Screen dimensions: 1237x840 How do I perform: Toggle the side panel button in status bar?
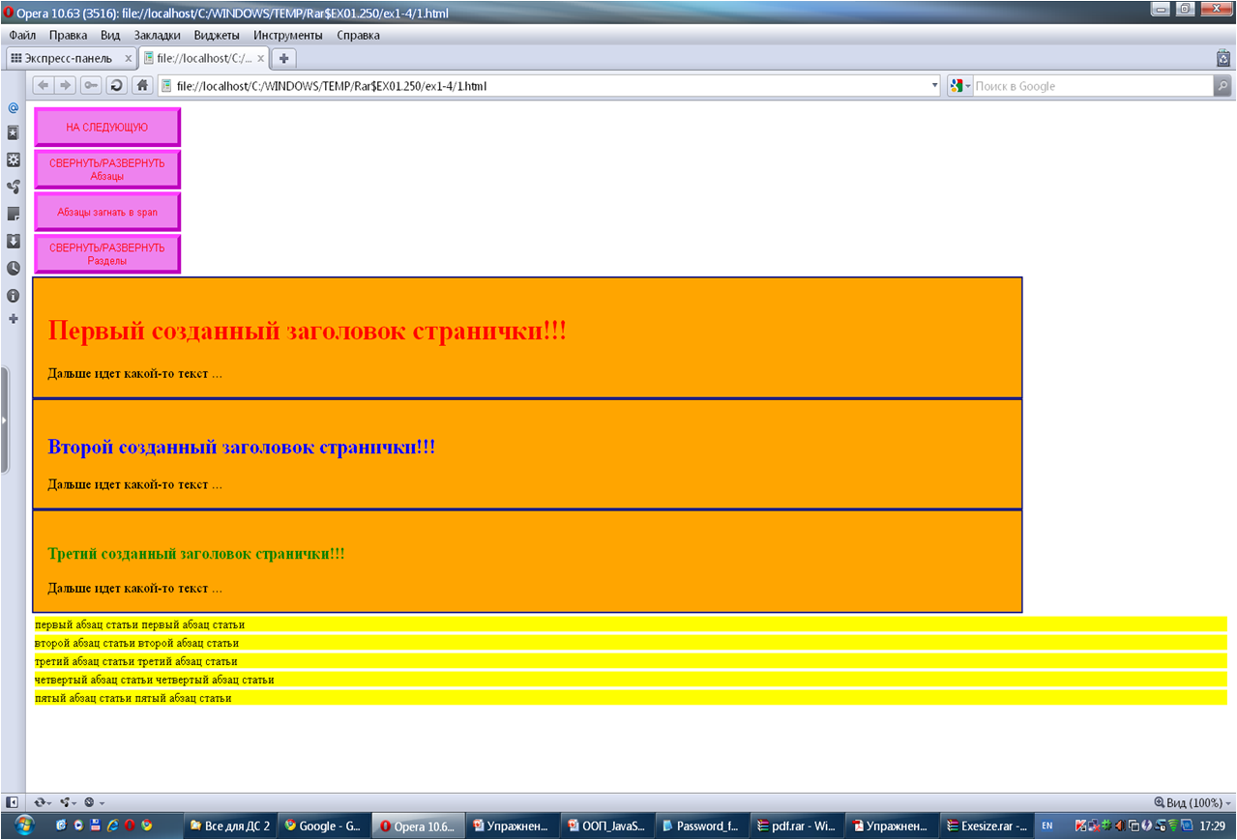point(12,802)
